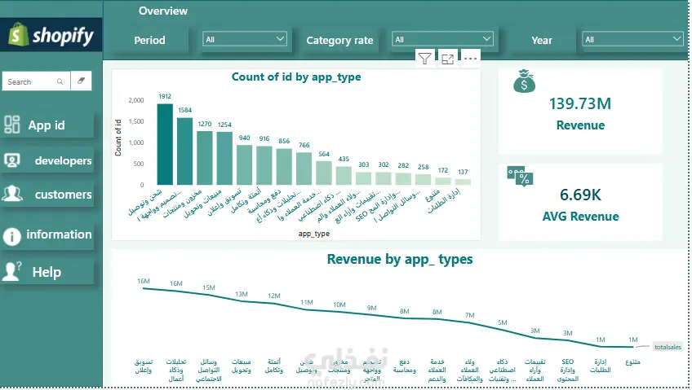Image resolution: width=692 pixels, height=390 pixels.
Task: Expand the Period dropdown
Action: coord(245,39)
